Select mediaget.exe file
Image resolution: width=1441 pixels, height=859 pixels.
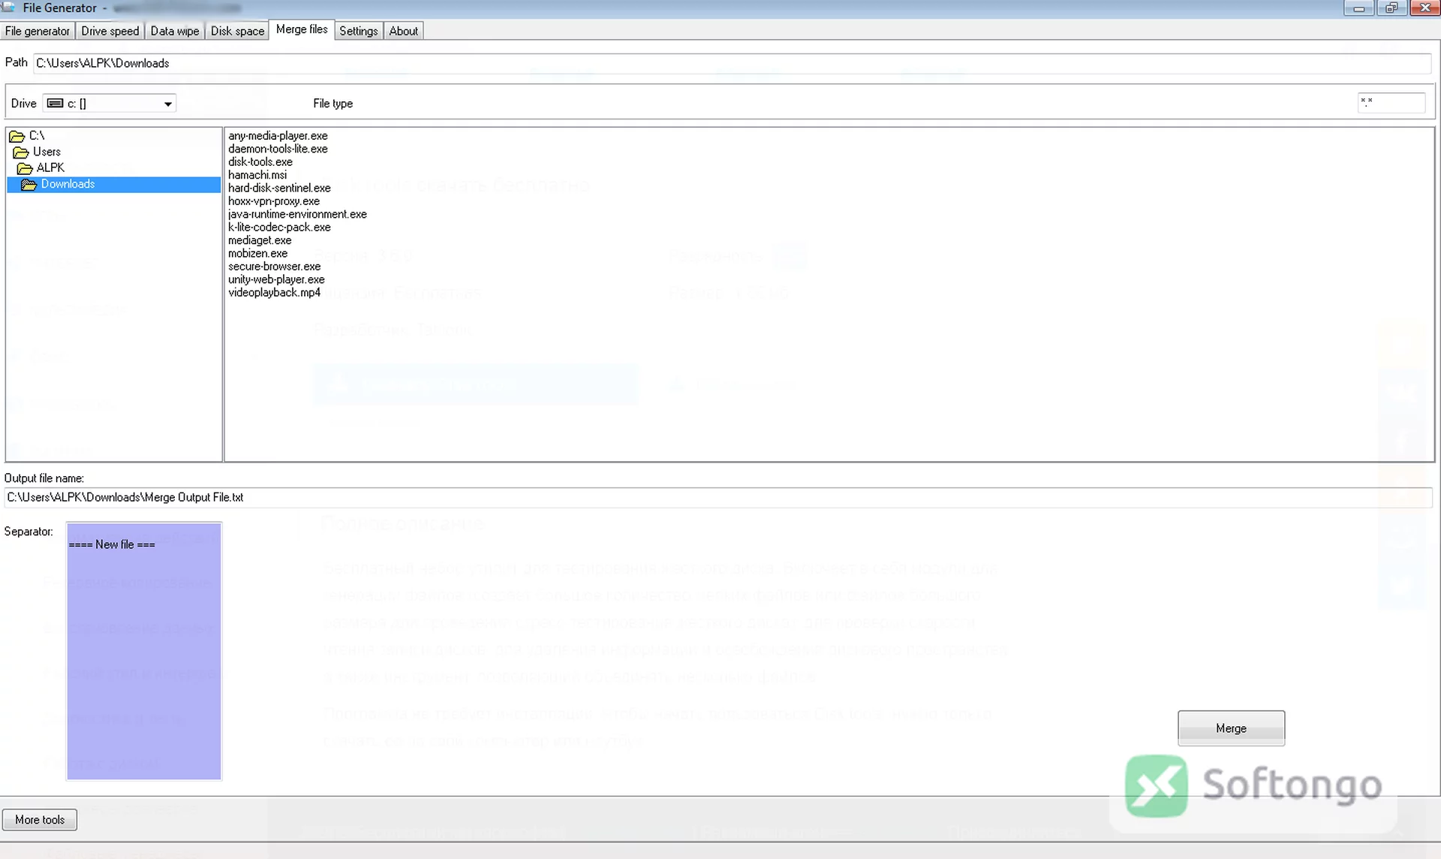pos(260,240)
